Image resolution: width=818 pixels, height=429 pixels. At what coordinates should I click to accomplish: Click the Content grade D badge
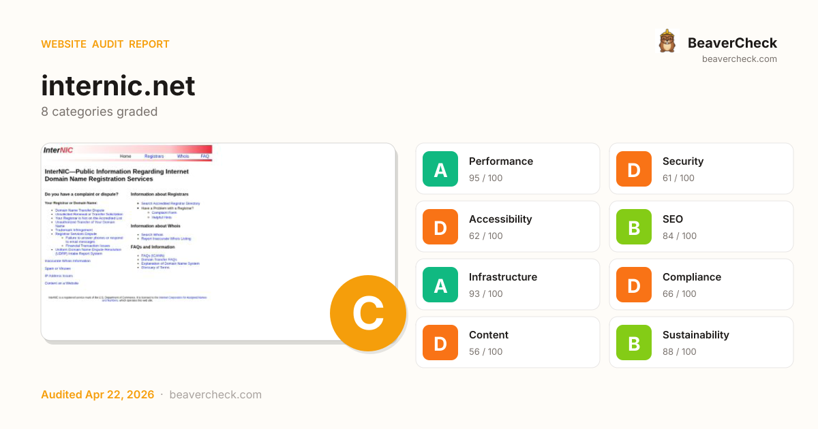click(x=440, y=343)
